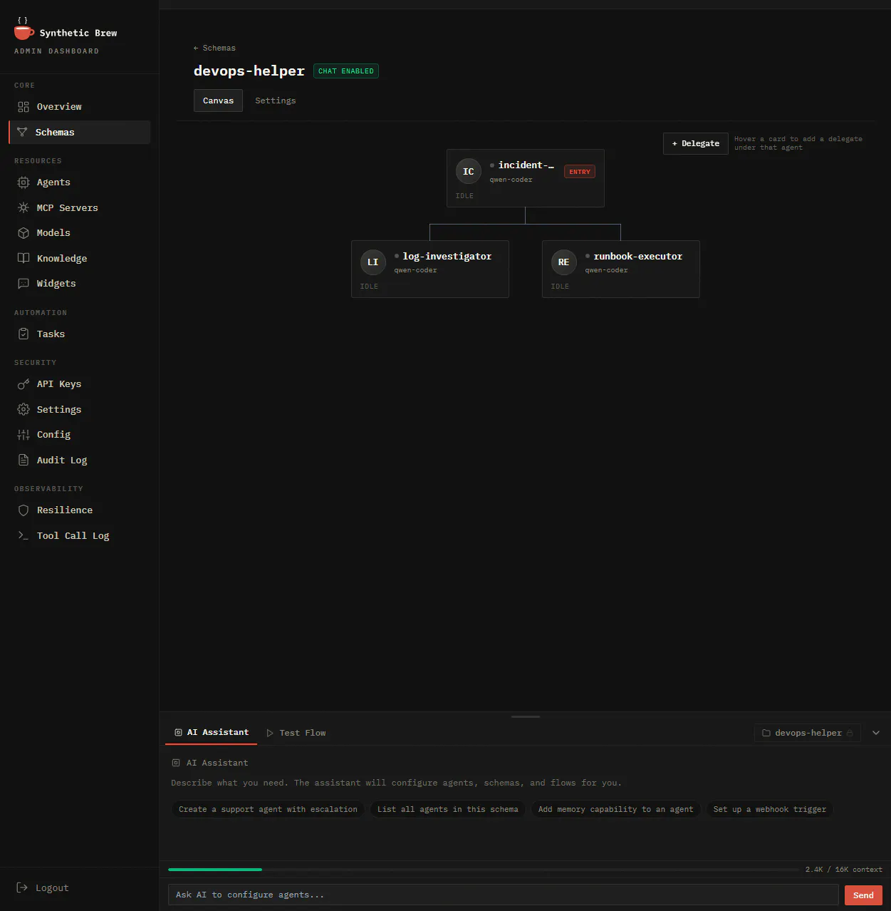Open Resilience page in sidebar
Image resolution: width=891 pixels, height=911 pixels.
click(79, 510)
